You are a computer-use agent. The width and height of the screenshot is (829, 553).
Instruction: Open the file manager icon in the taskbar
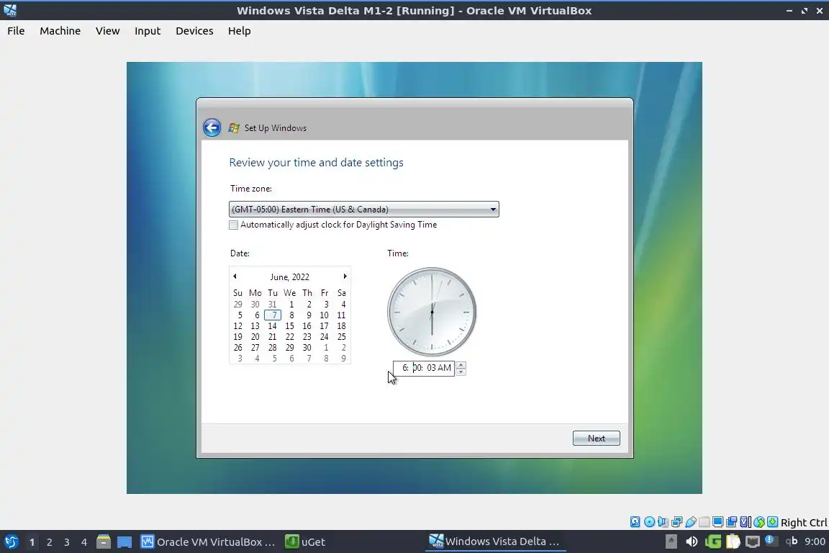[104, 541]
